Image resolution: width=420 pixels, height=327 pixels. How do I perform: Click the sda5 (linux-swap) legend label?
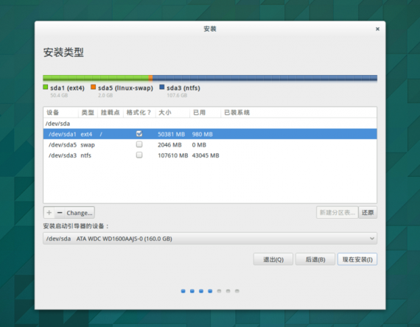click(x=125, y=88)
